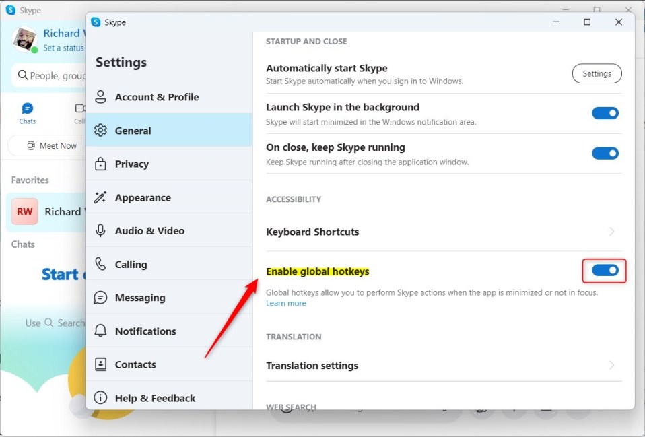The image size is (645, 437).
Task: Click the Favorites heading in main window
Action: [x=30, y=180]
